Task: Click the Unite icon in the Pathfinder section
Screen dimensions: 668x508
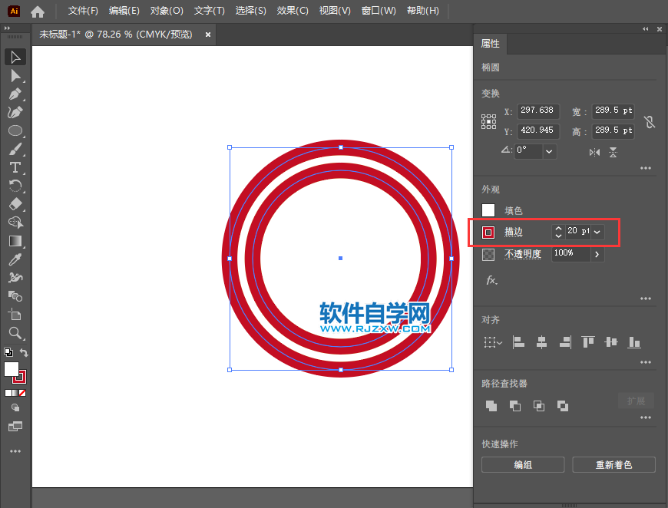Action: coord(491,407)
